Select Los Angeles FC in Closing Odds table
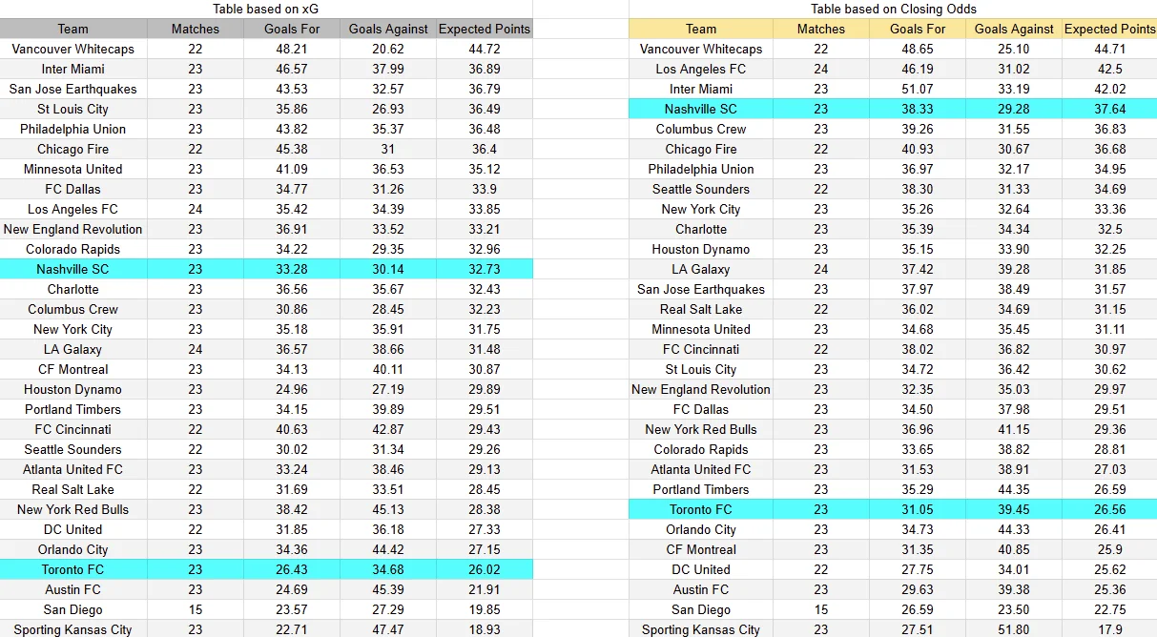This screenshot has width=1157, height=637. tap(701, 69)
